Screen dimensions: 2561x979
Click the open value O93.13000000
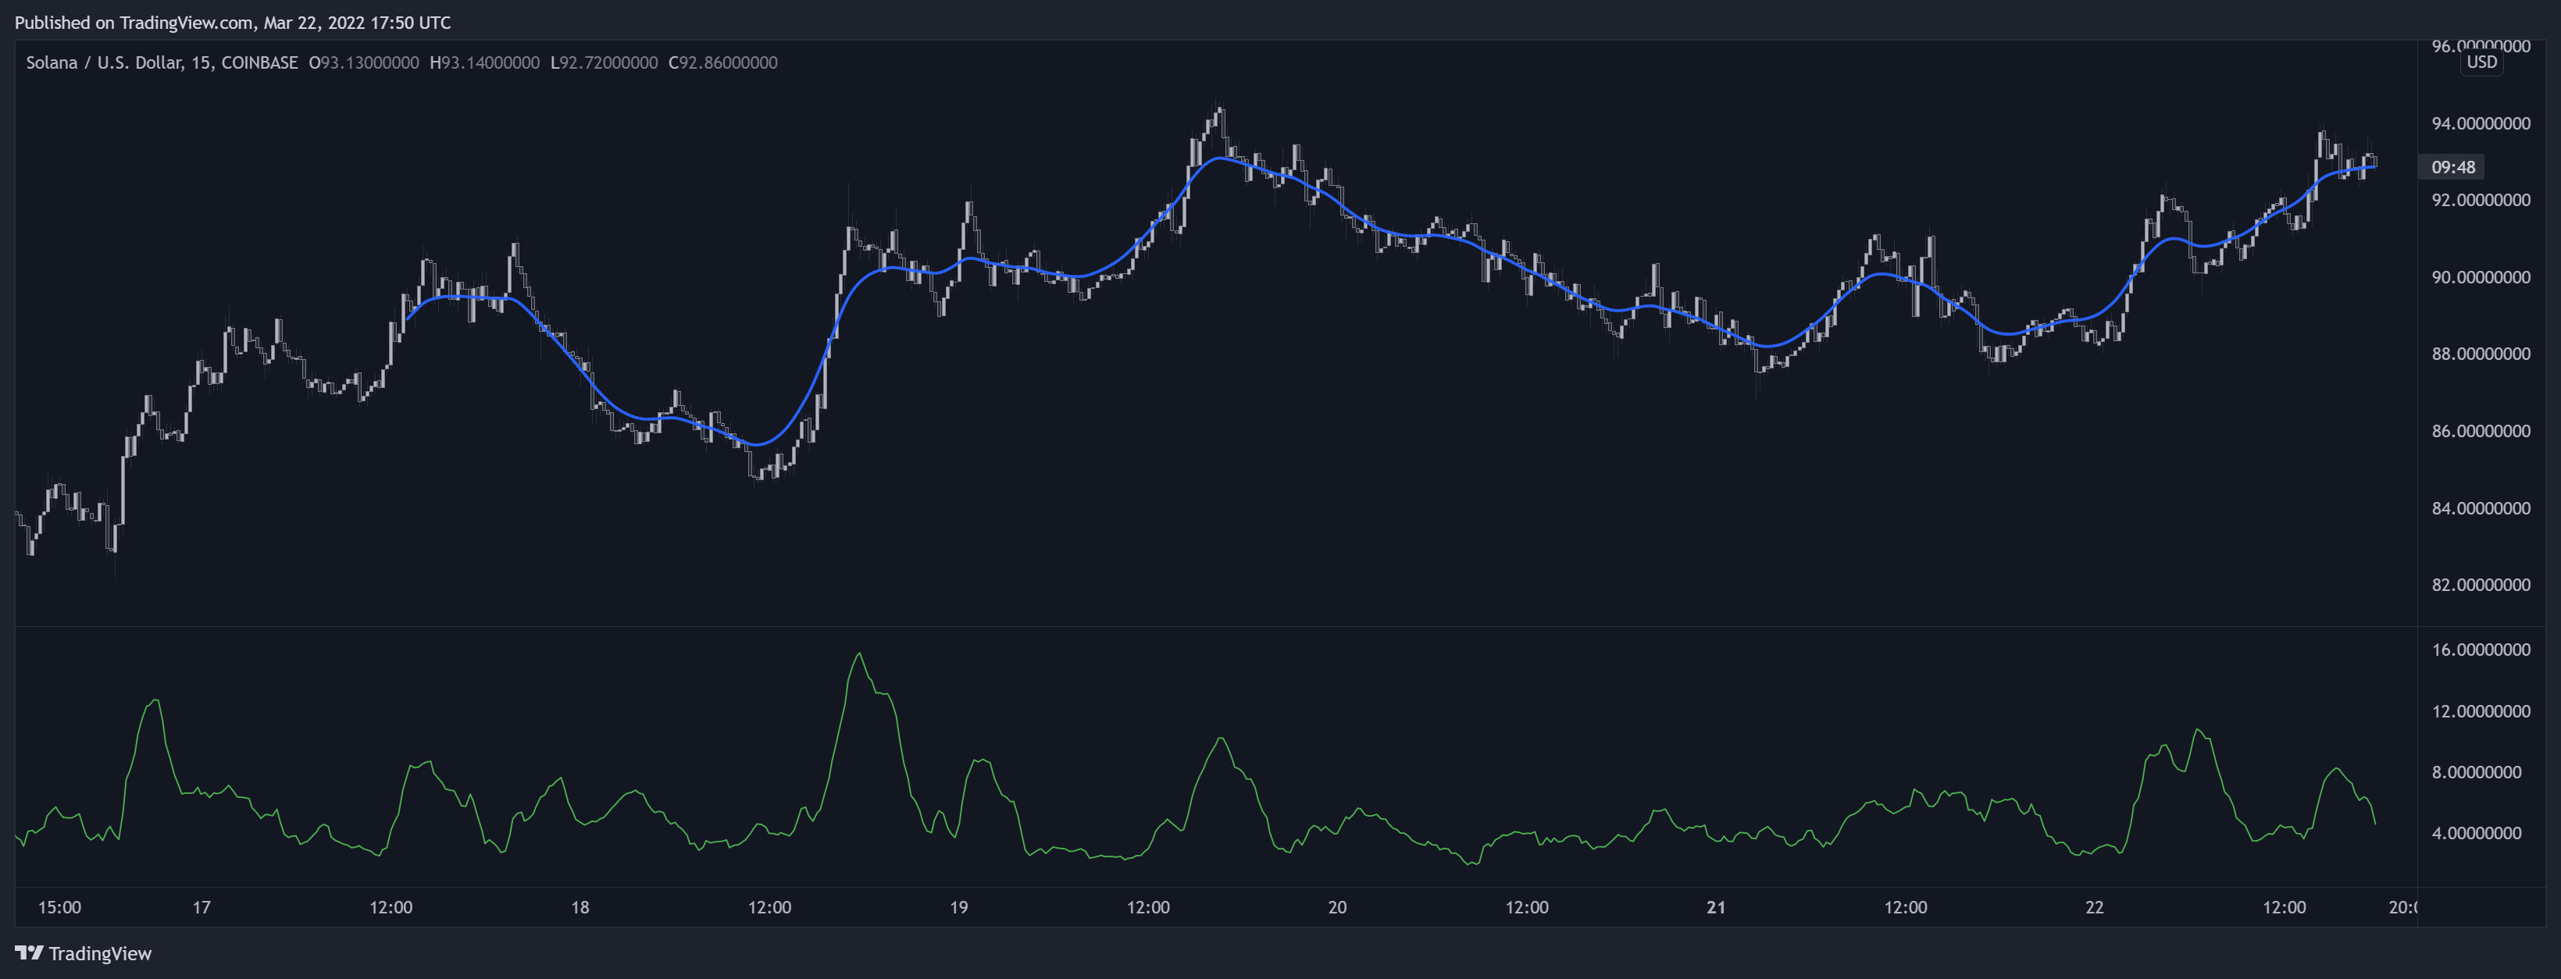point(364,62)
